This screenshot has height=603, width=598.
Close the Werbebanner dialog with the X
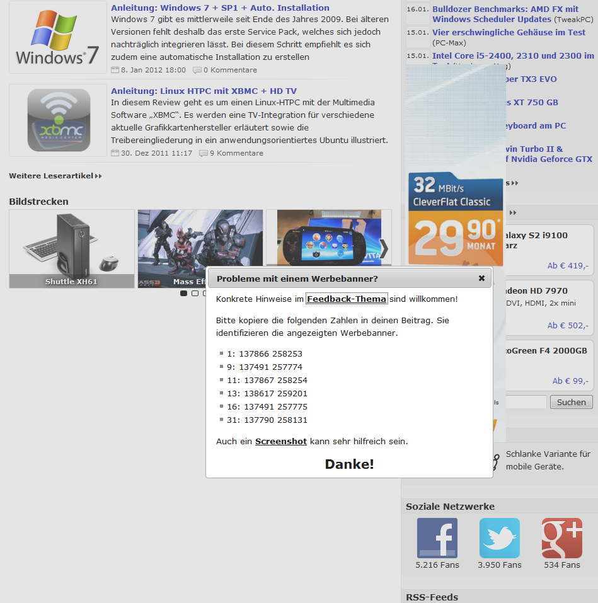pyautogui.click(x=481, y=278)
